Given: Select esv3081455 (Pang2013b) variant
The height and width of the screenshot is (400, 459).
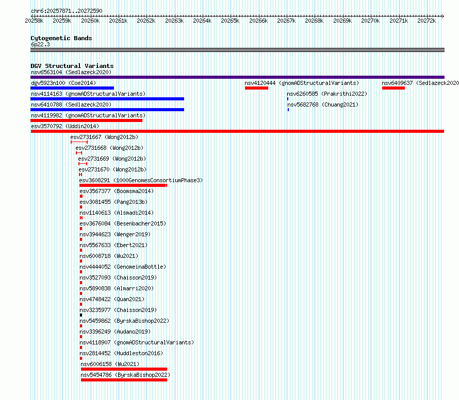Looking at the screenshot, I should point(113,202).
